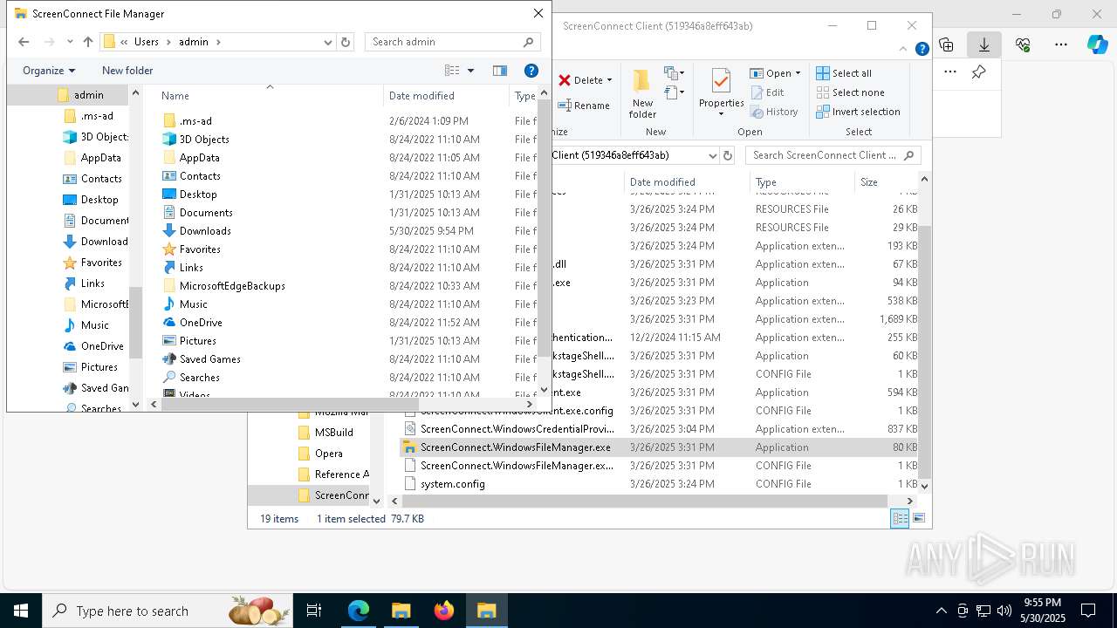Open Explorer address bar dropdown
Screen dimensions: 1117x628
coord(713,155)
